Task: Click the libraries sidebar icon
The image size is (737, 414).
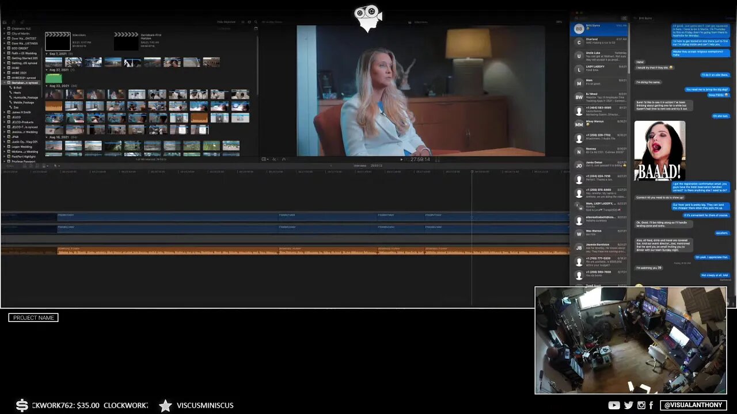Action: [5, 22]
